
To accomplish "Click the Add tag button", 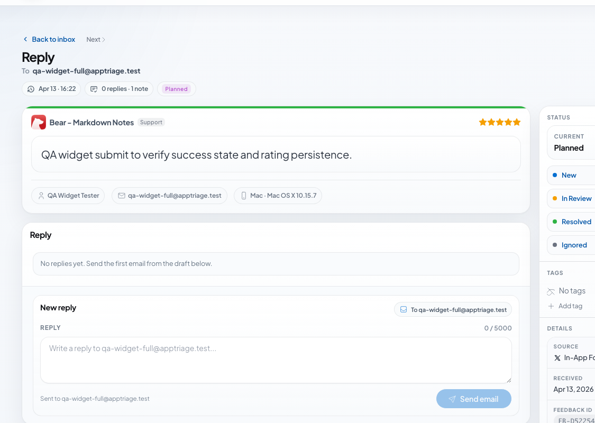I will pyautogui.click(x=565, y=306).
